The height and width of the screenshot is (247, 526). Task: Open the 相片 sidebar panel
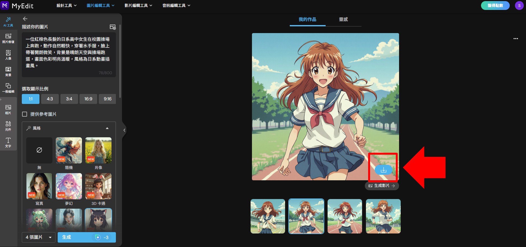tap(8, 109)
